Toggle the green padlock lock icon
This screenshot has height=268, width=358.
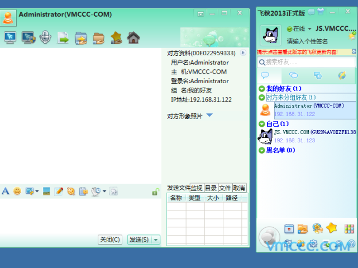tap(156, 192)
